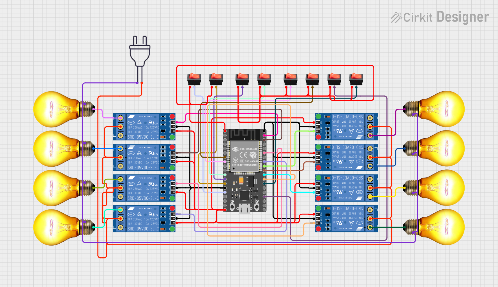Select the third relay module on right
This screenshot has height=287, width=498.
point(346,188)
